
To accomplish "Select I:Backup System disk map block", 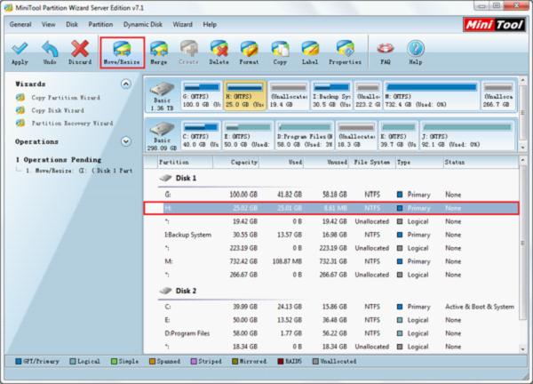I will point(331,96).
